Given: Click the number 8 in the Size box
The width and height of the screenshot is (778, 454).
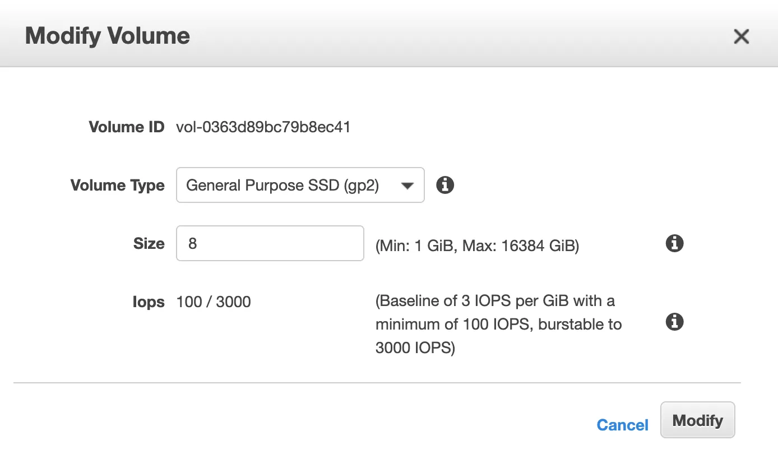Looking at the screenshot, I should (193, 244).
